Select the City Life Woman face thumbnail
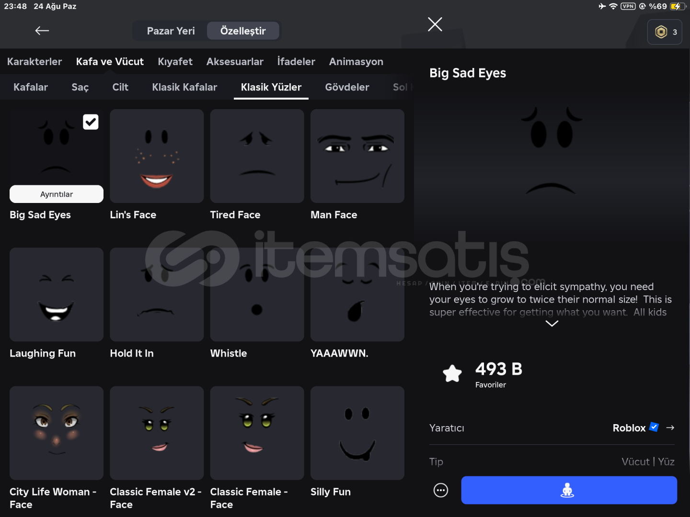The height and width of the screenshot is (517, 690). pyautogui.click(x=57, y=433)
